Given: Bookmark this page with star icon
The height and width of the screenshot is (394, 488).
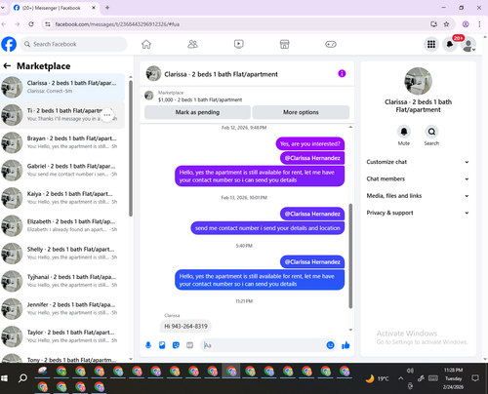Looking at the screenshot, I should click(446, 24).
